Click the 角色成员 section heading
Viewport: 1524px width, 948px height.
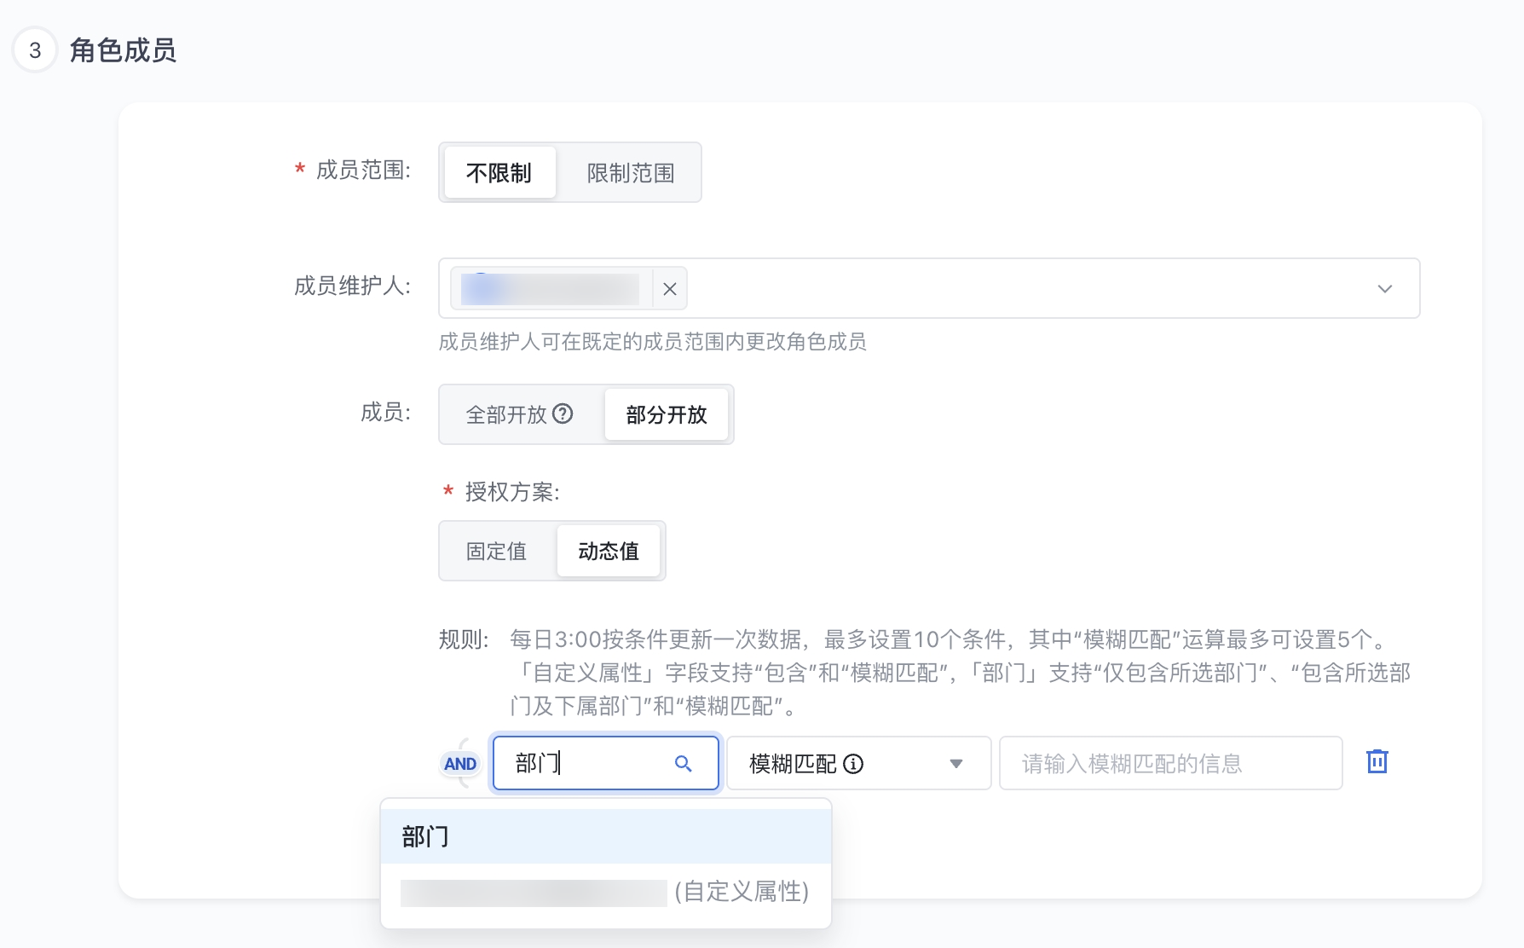pos(123,50)
